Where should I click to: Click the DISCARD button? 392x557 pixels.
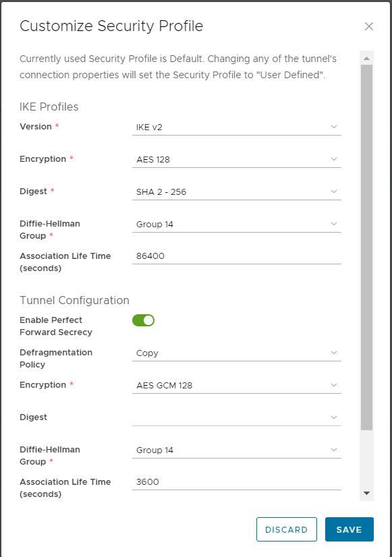(x=287, y=529)
